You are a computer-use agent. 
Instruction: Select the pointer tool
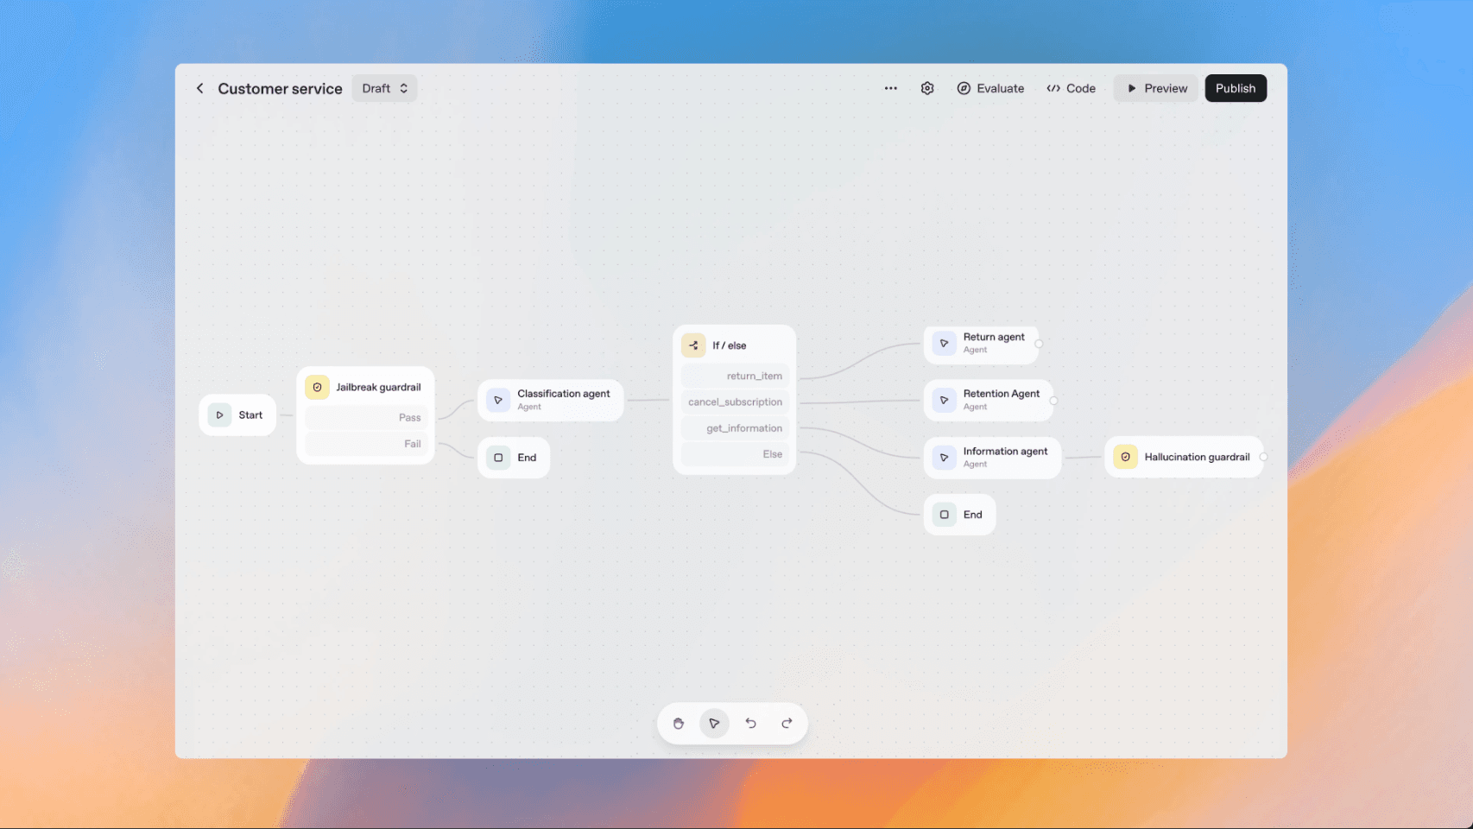point(714,723)
